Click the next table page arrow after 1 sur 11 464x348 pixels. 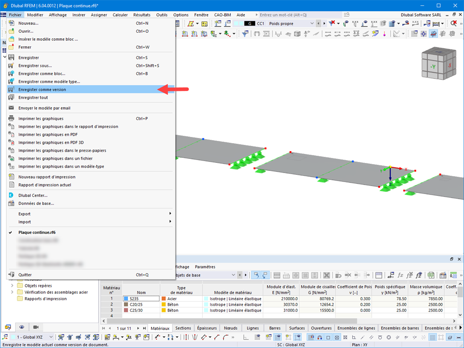[x=138, y=328]
